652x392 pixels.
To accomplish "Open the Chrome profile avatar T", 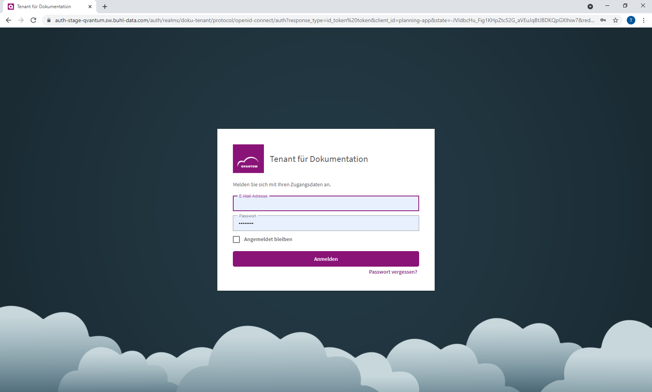I will click(631, 20).
